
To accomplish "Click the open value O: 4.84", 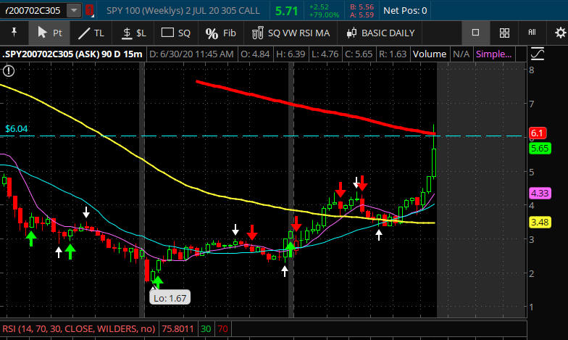I will (x=255, y=54).
